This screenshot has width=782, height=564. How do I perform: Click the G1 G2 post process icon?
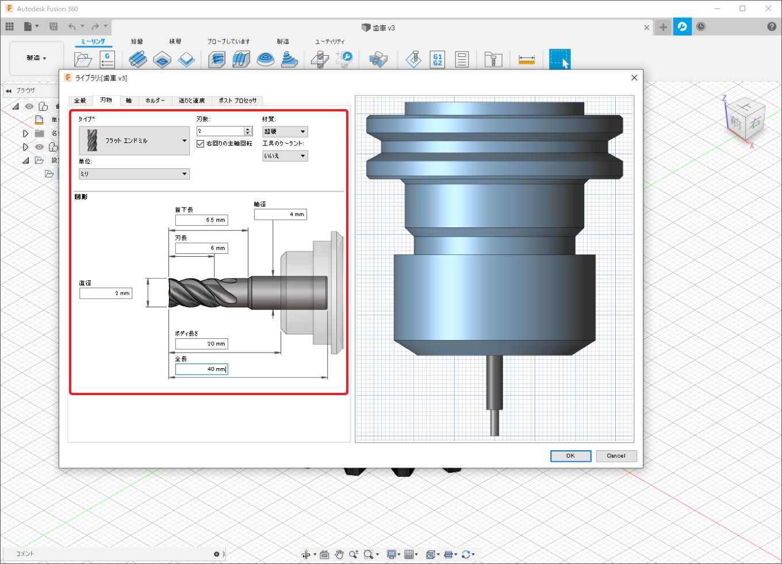click(x=438, y=59)
